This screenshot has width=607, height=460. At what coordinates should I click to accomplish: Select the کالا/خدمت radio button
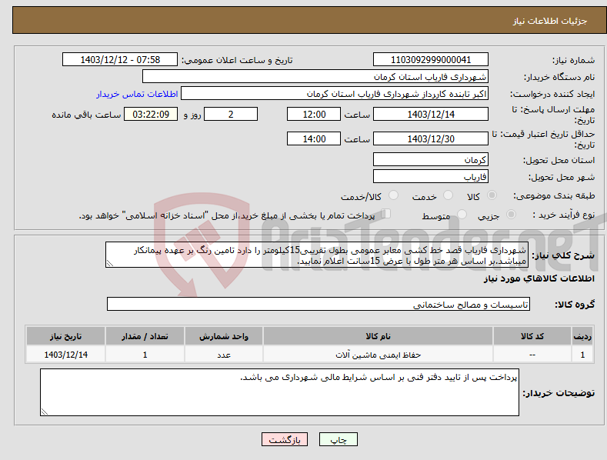pyautogui.click(x=393, y=195)
